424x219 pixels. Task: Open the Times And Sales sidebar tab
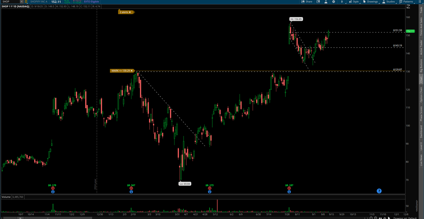[x=421, y=26]
